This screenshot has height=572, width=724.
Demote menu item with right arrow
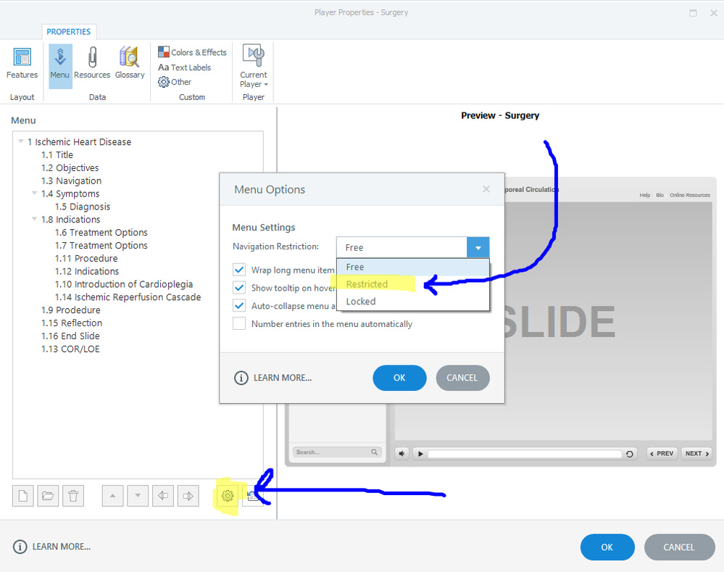[188, 496]
